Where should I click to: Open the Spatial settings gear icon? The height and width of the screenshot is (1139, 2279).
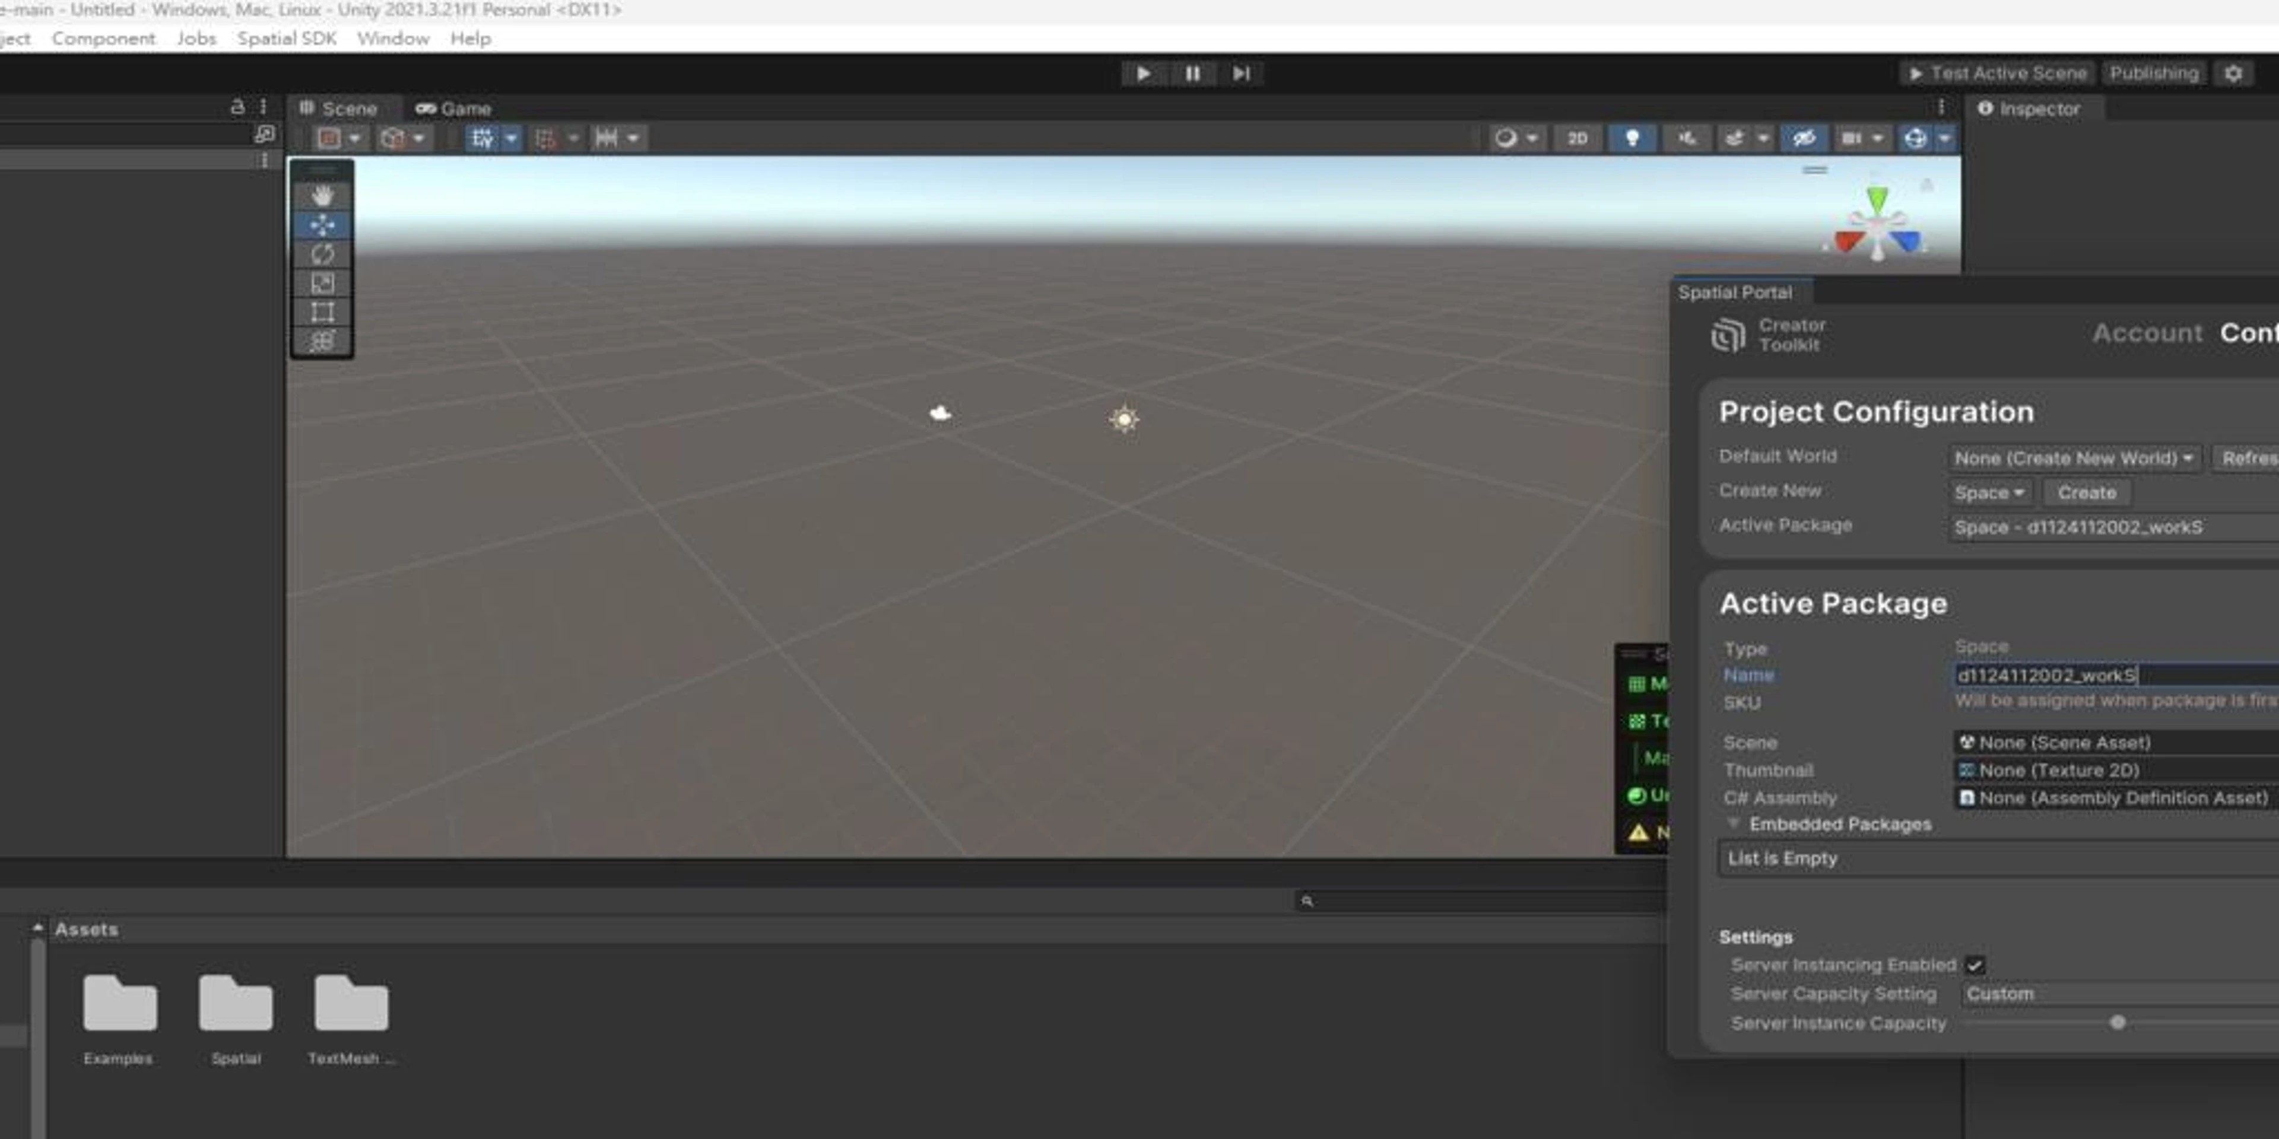(x=2233, y=74)
